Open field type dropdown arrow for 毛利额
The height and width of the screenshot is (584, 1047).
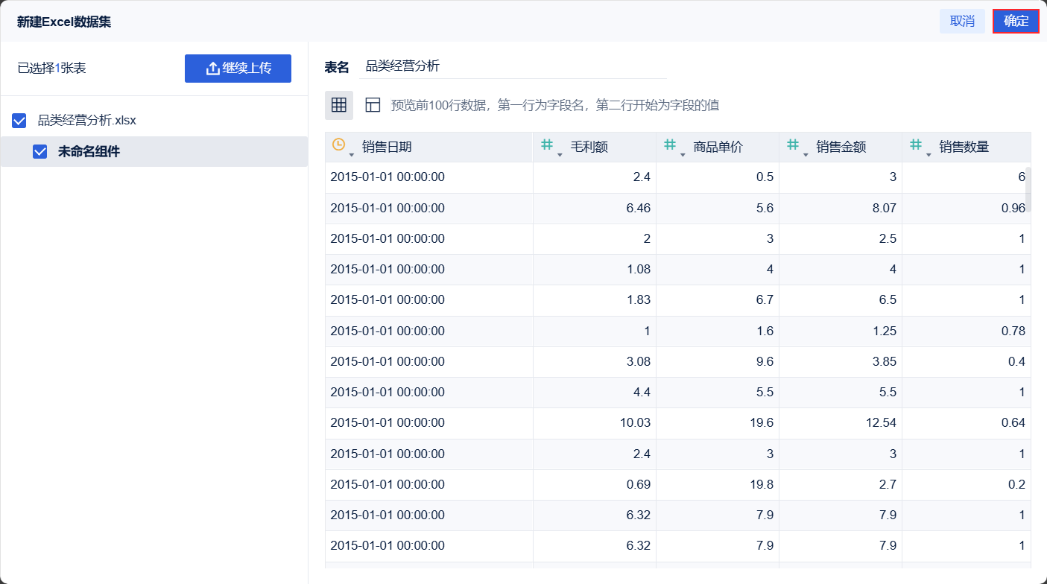point(560,154)
